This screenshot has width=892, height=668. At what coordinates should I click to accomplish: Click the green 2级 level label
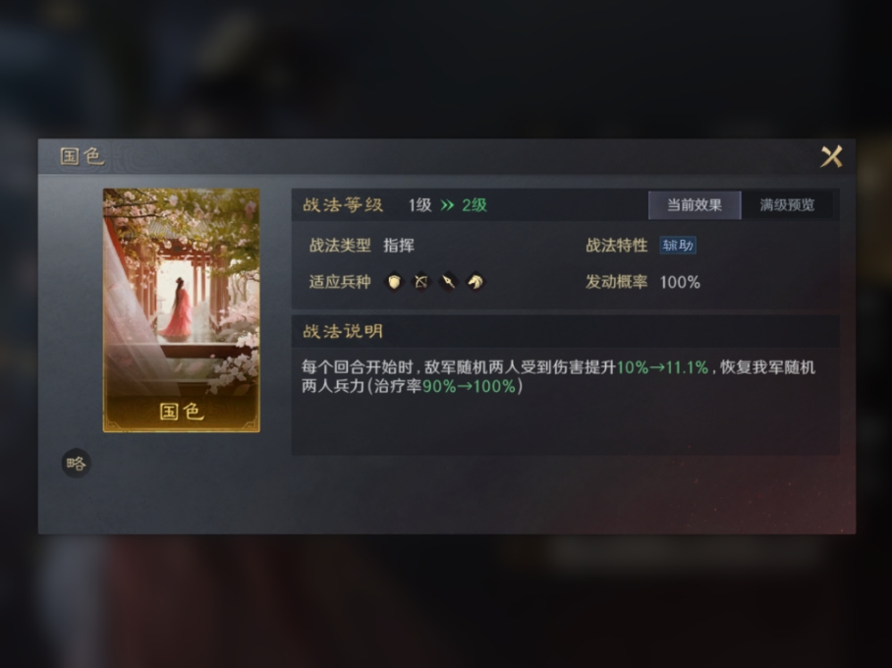(x=474, y=205)
